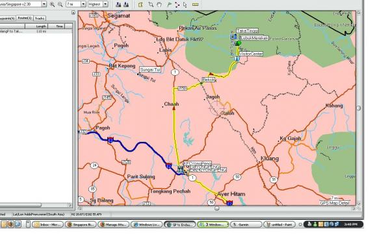Select the arrow selection tool
This screenshot has height=243, width=390.
[x=185, y=5]
